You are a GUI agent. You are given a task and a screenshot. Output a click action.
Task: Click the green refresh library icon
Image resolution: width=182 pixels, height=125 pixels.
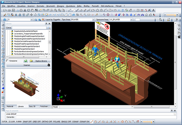pos(25,61)
